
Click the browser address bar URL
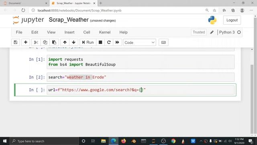click(80, 10)
